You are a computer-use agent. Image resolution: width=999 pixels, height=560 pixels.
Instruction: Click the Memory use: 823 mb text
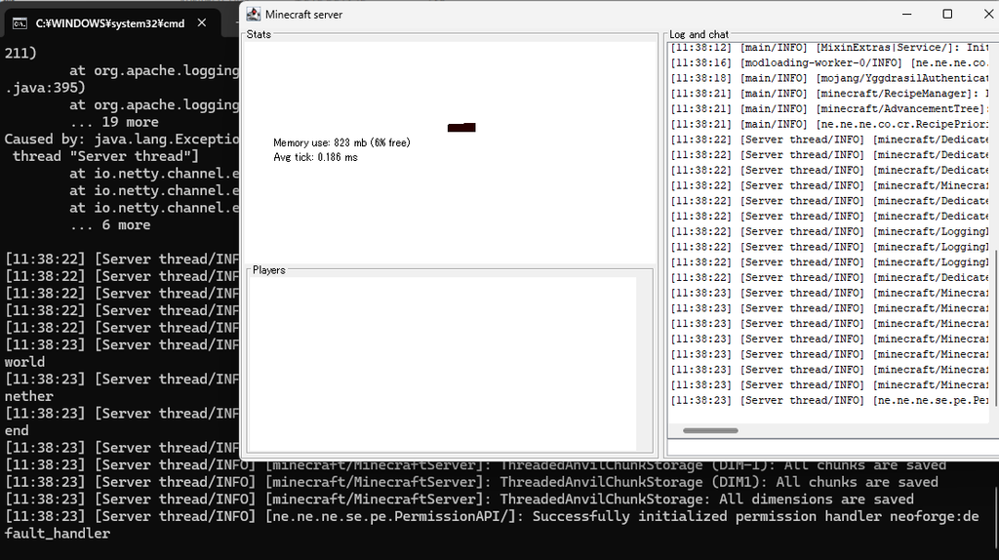(x=341, y=142)
